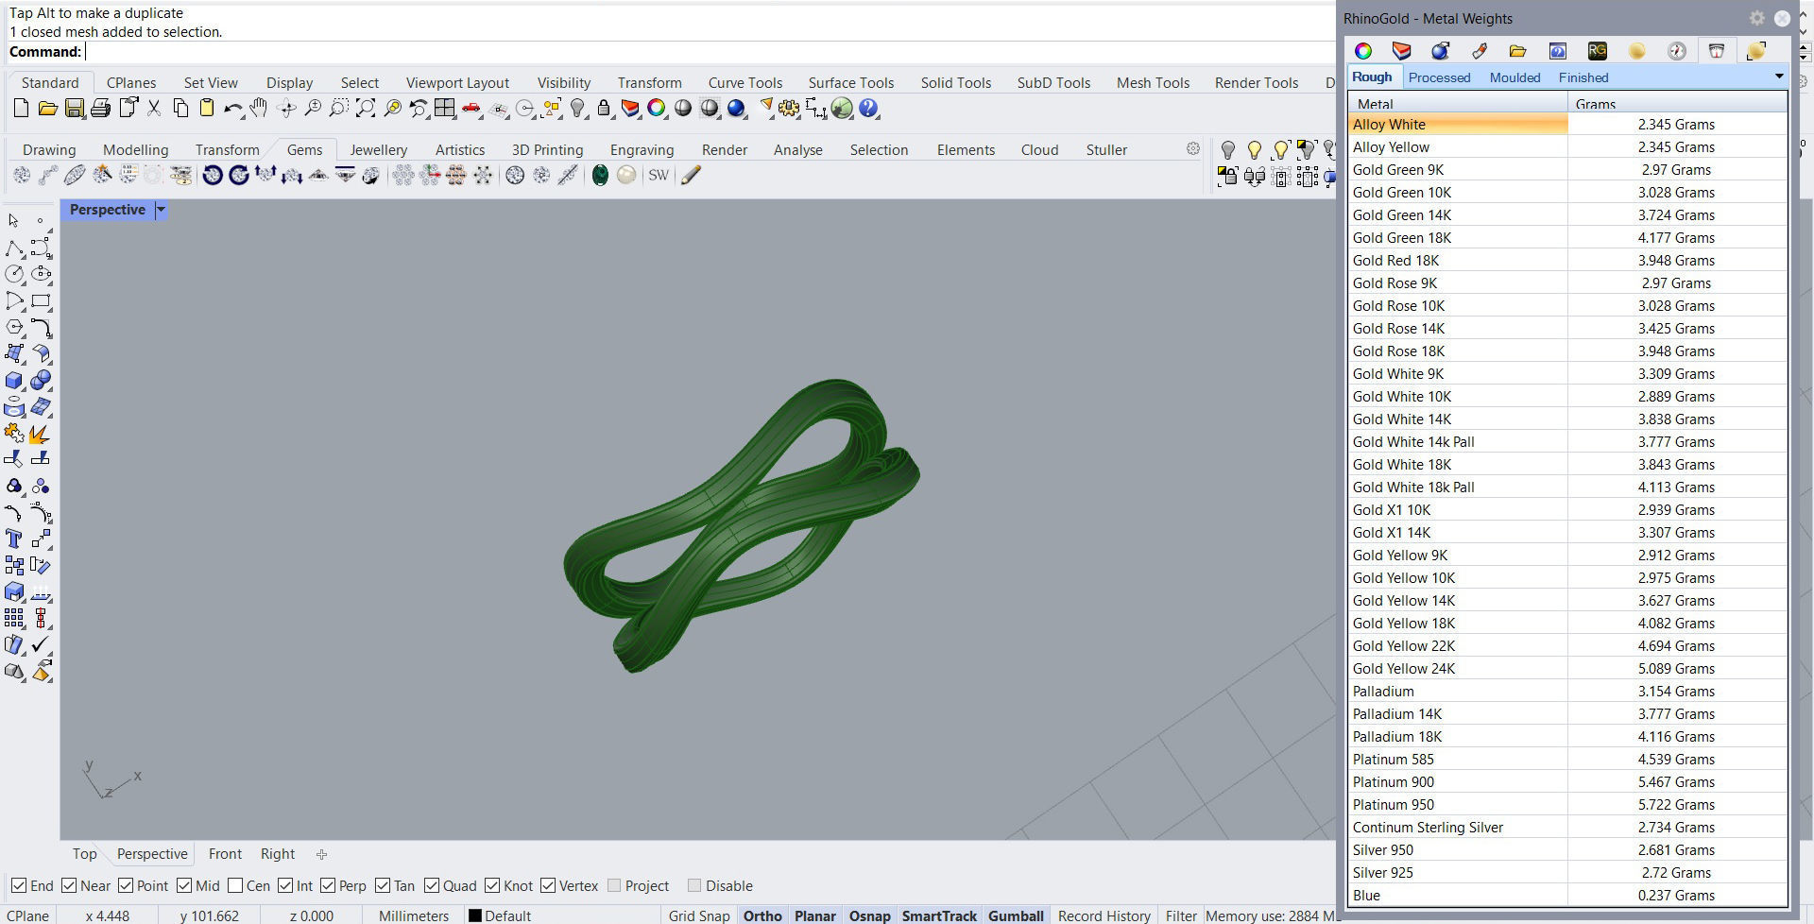Click the Print icon

(x=100, y=109)
